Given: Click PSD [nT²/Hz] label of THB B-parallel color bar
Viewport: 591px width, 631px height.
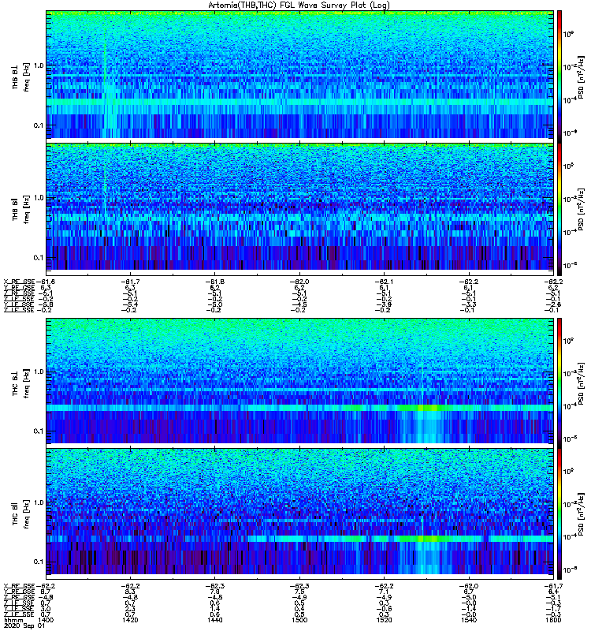Looking at the screenshot, I should click(x=582, y=209).
